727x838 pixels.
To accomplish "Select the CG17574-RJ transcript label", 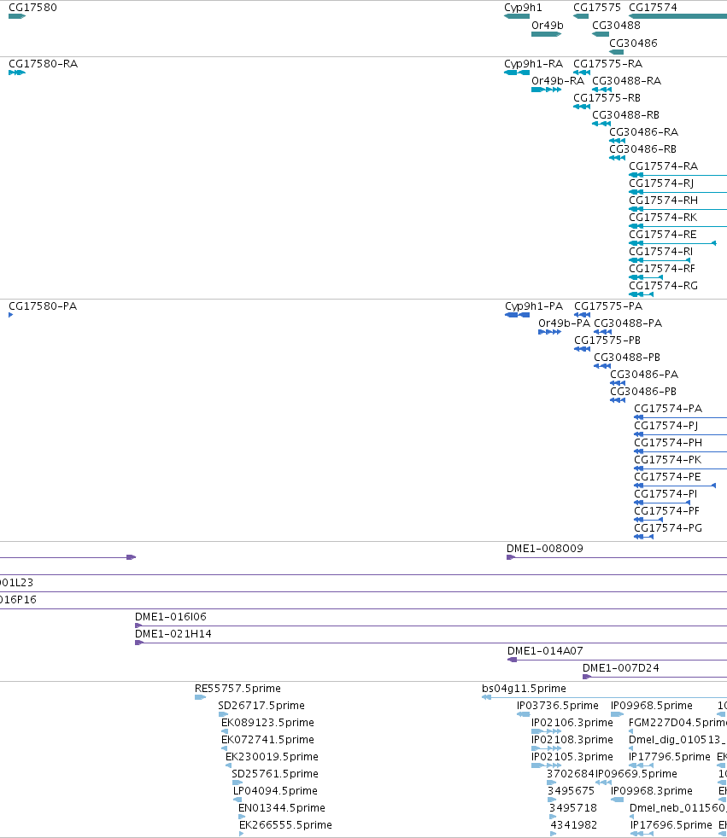I will click(661, 183).
